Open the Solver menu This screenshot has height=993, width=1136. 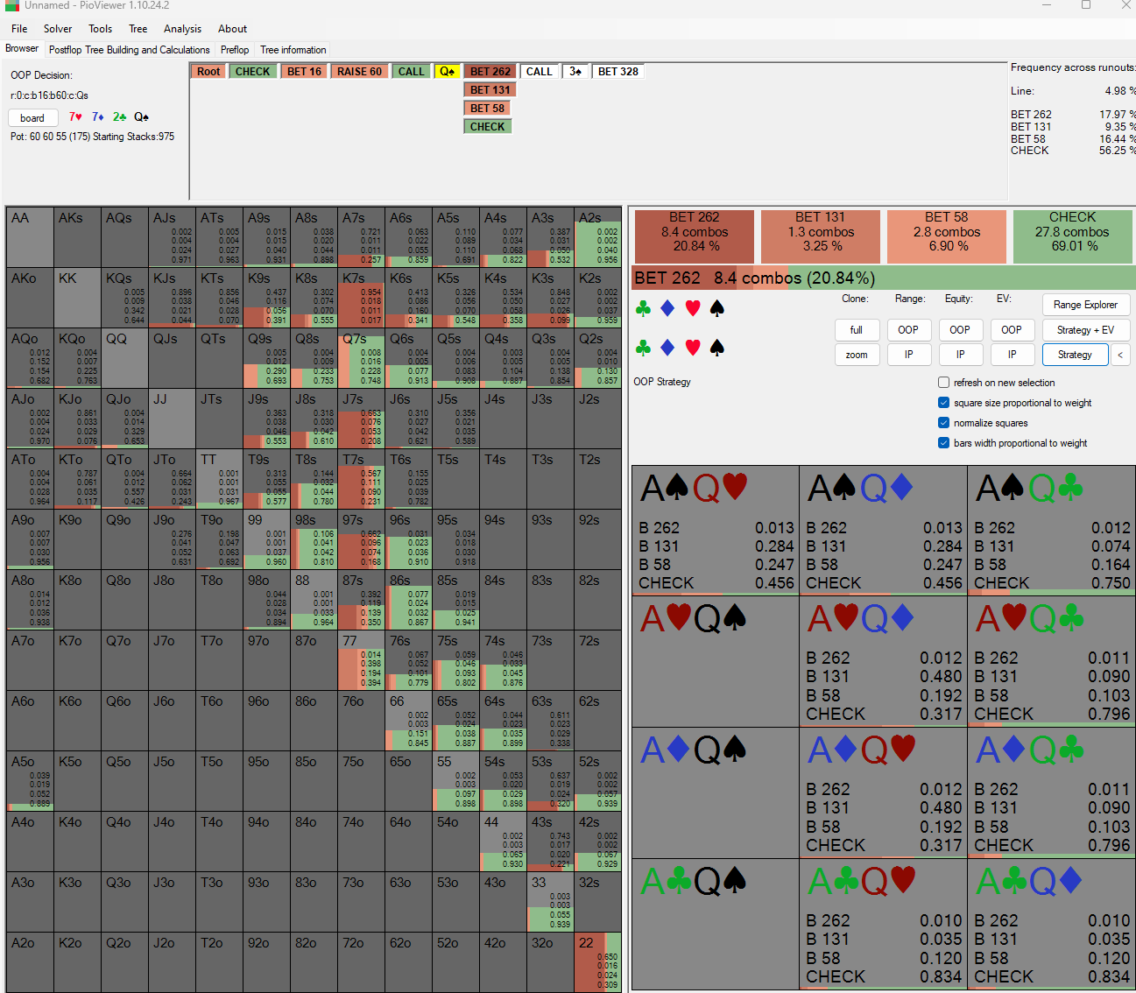pyautogui.click(x=58, y=29)
